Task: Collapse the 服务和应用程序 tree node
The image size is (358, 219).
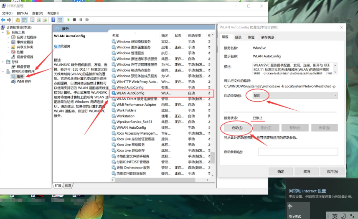Action: (3, 72)
